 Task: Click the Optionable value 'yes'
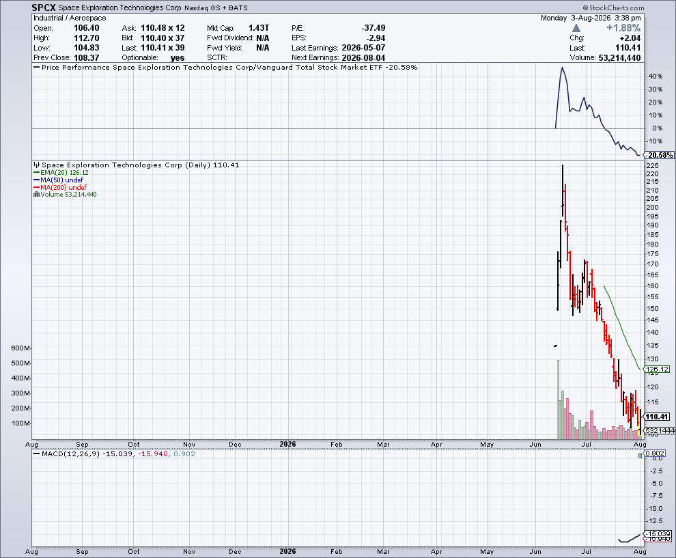[177, 58]
